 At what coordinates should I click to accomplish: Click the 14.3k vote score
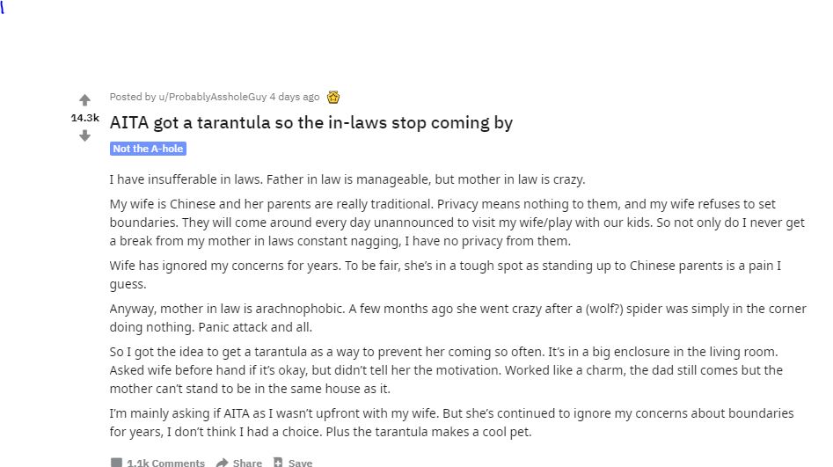tap(85, 118)
